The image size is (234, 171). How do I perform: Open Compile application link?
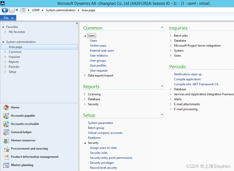pos(187,79)
